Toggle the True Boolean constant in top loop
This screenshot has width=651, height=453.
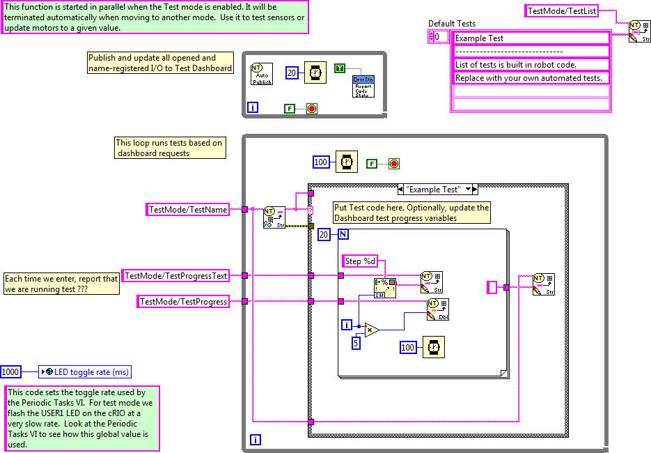coord(339,68)
